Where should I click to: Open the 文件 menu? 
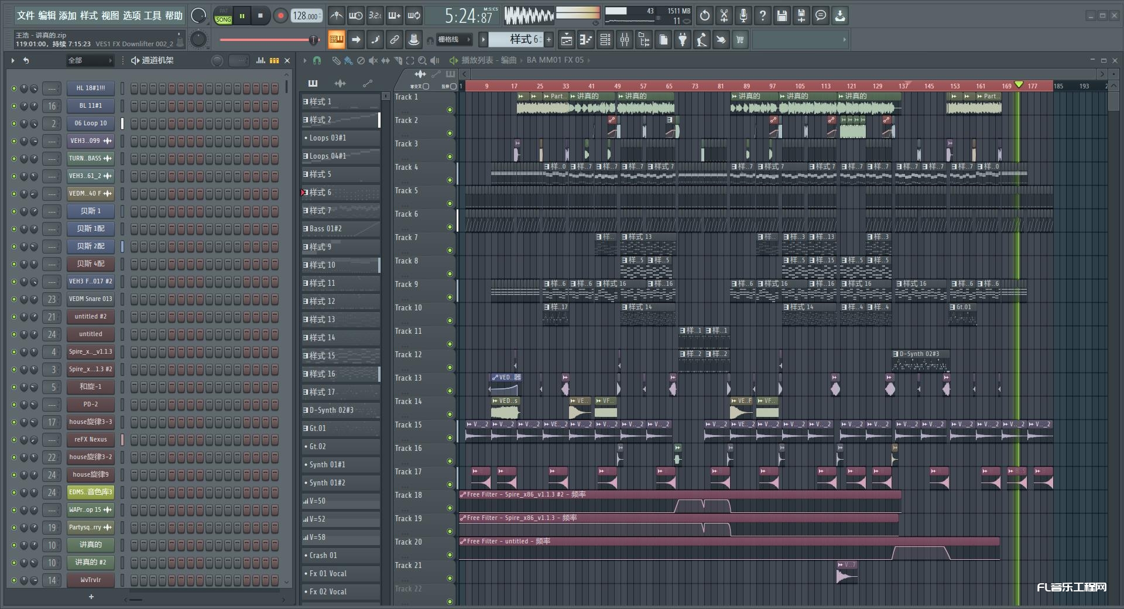point(26,16)
